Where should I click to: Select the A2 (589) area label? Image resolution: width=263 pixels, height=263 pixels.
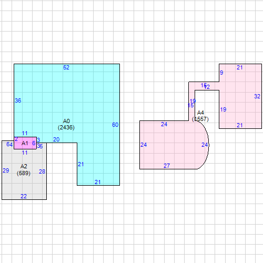pos(24,170)
